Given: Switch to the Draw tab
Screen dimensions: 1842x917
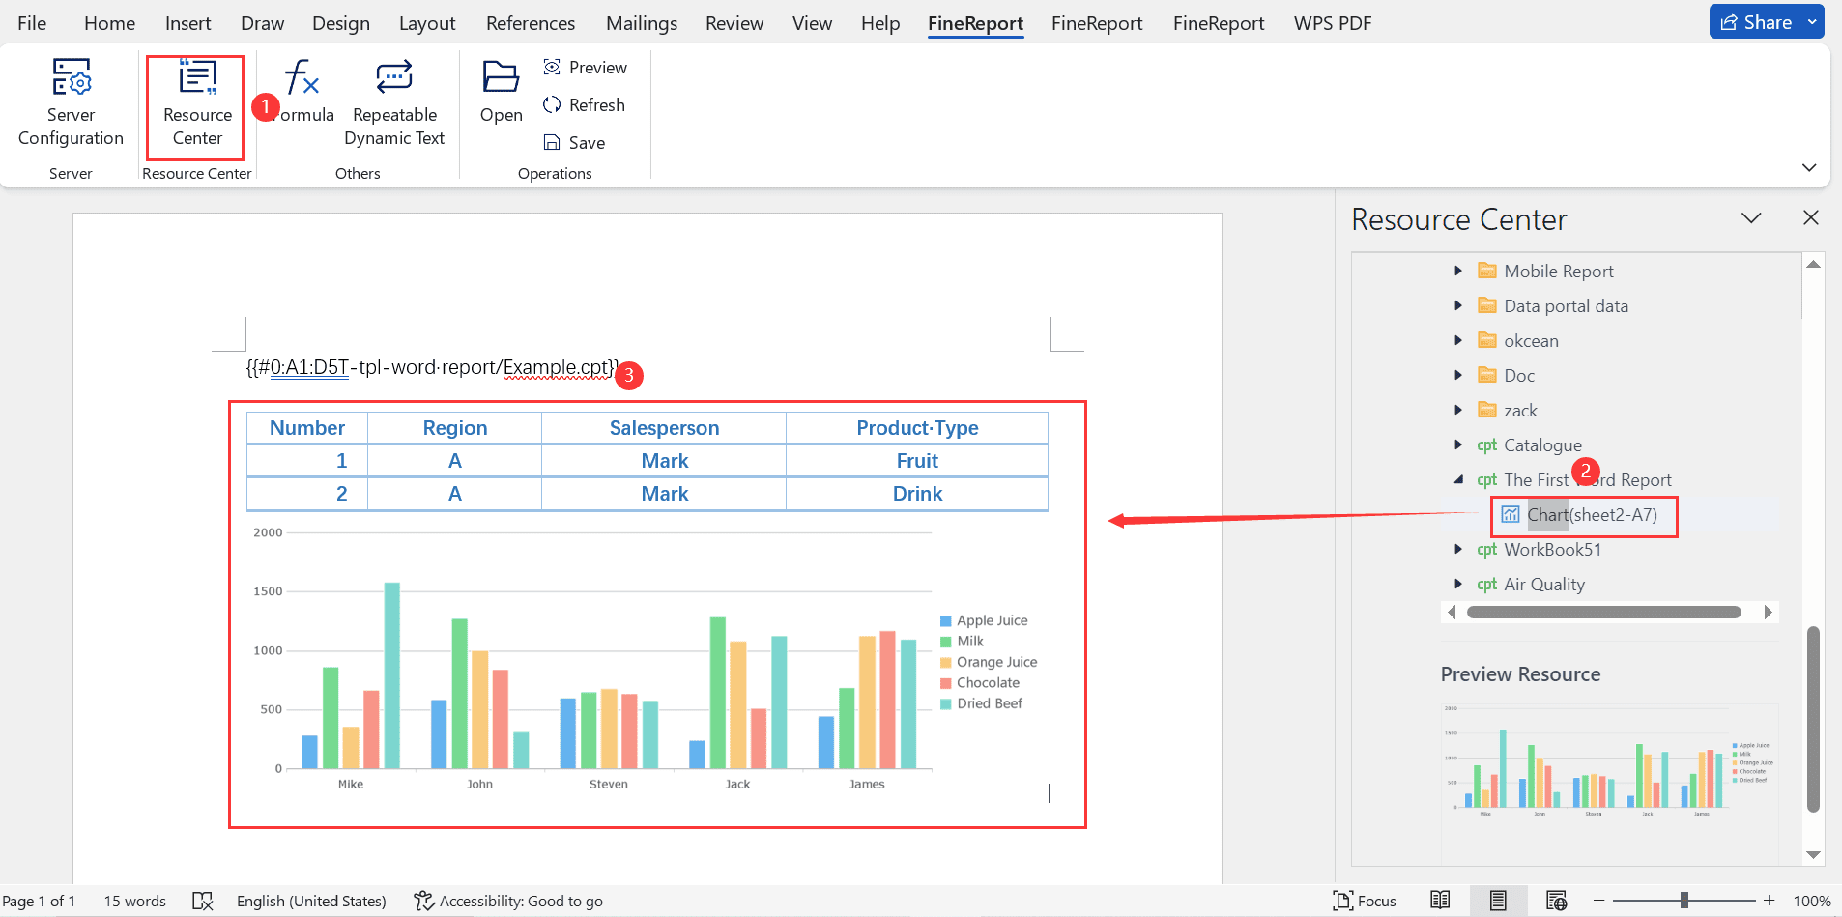Looking at the screenshot, I should point(262,23).
